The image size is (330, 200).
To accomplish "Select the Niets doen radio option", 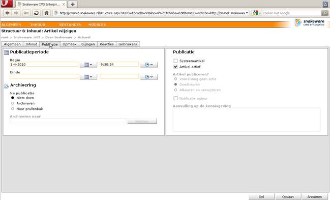I will pos(13,98).
